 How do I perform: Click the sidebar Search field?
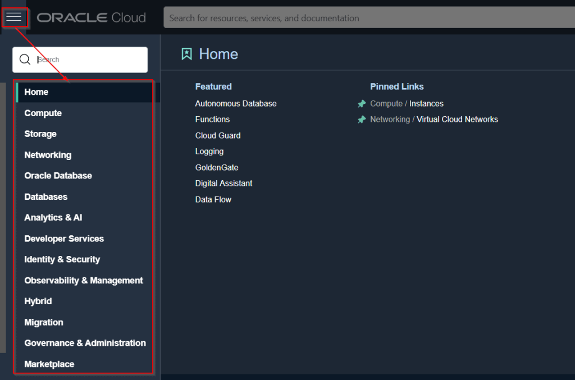click(x=84, y=59)
